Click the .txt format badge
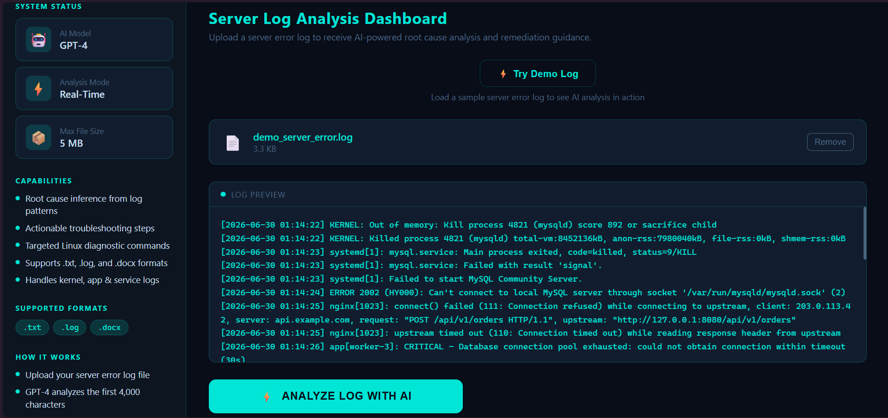 click(32, 327)
